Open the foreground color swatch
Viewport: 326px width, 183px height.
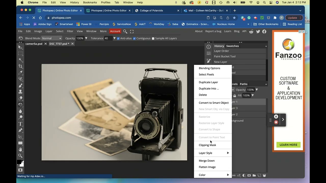(19, 162)
